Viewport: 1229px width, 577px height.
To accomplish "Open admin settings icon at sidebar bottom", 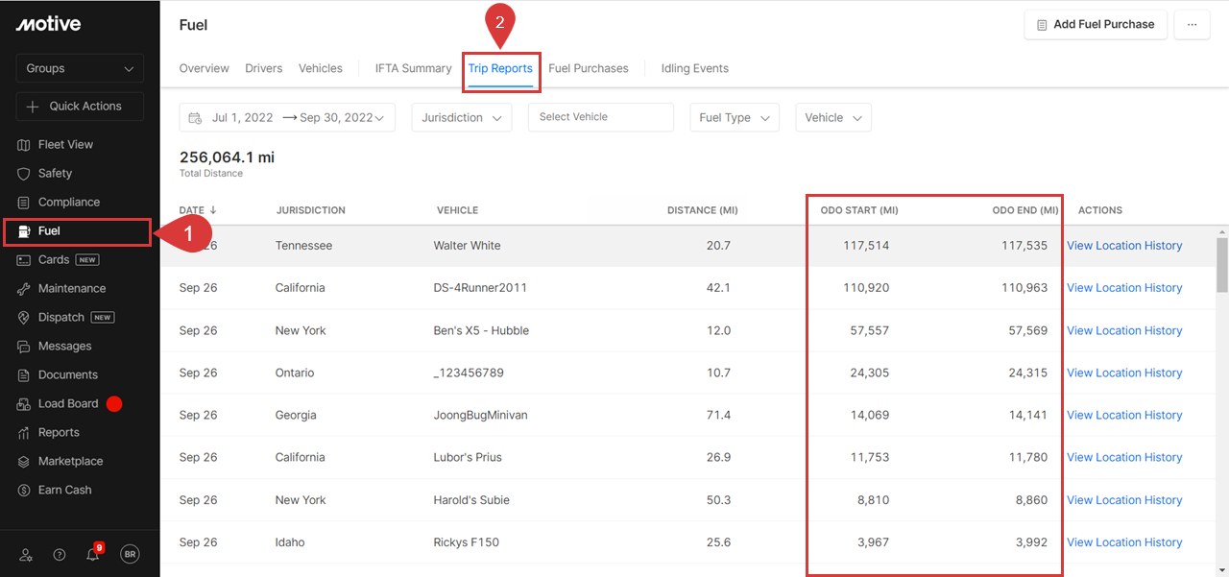I will tap(27, 555).
